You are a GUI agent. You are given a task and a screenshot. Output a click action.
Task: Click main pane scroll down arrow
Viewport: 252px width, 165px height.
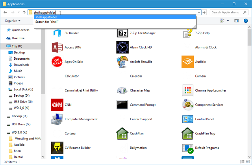click(249, 157)
